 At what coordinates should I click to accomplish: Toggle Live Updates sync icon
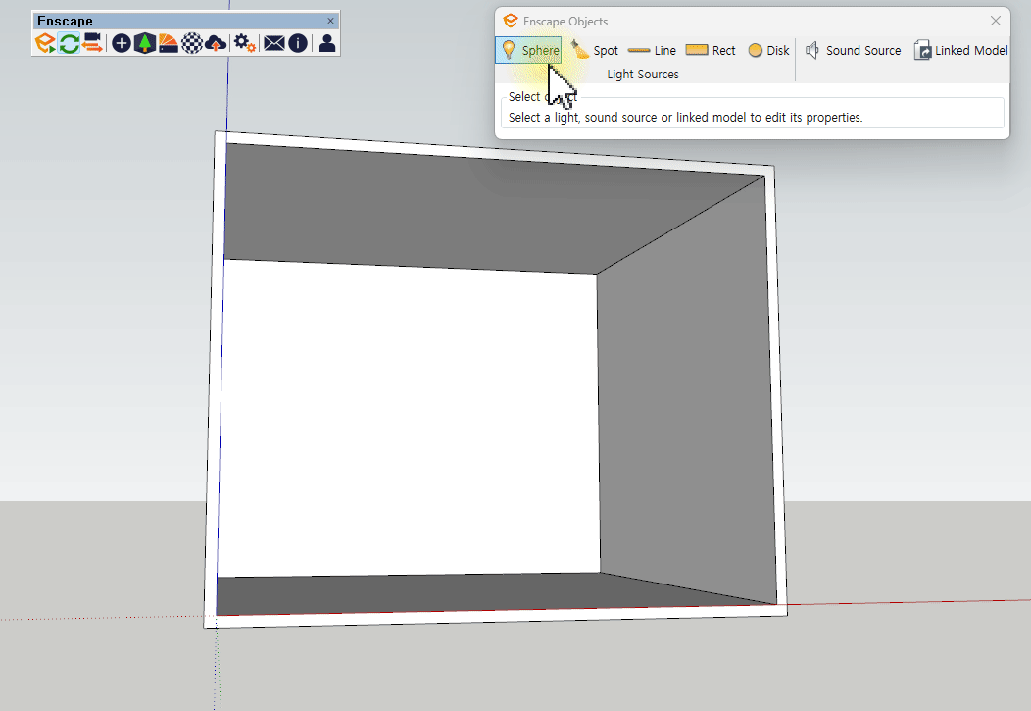(x=69, y=43)
